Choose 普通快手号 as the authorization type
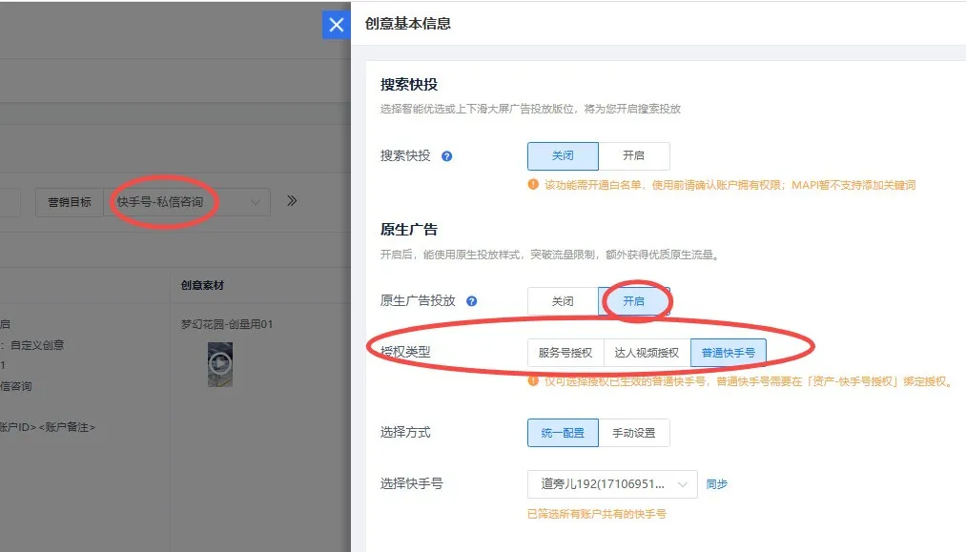Viewport: 966px width, 552px height. click(x=728, y=353)
